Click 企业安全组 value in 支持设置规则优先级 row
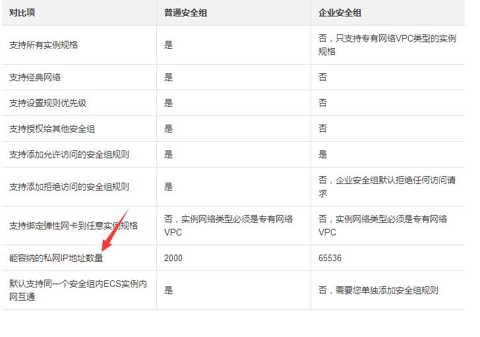 322,103
